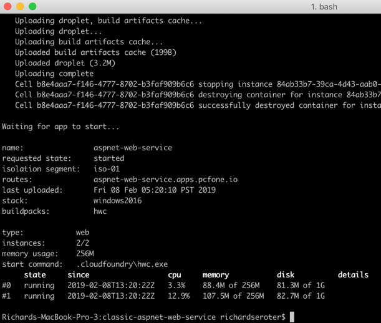Click the red close window button

(7, 6)
